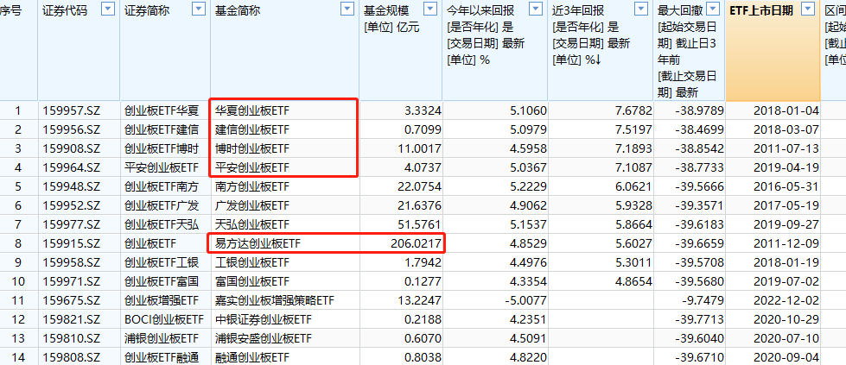Image resolution: width=846 pixels, height=365 pixels.
Task: Click fund size value 206.0217
Action: (x=416, y=243)
